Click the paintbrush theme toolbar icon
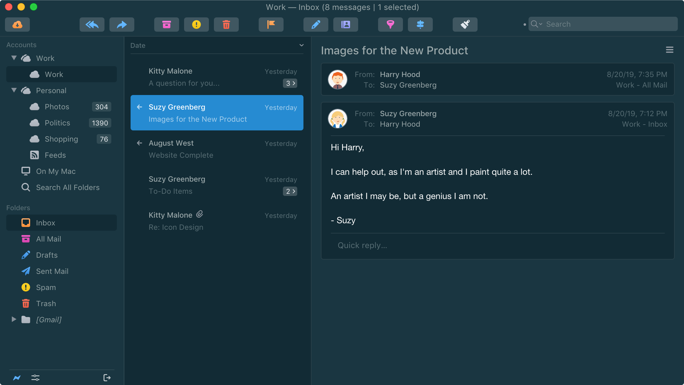This screenshot has width=684, height=385. (x=465, y=25)
